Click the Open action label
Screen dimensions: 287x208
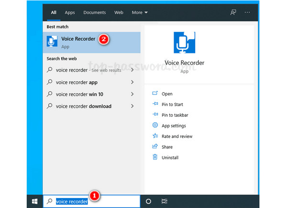tap(167, 94)
